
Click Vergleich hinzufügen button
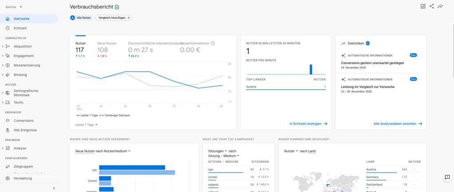(114, 18)
